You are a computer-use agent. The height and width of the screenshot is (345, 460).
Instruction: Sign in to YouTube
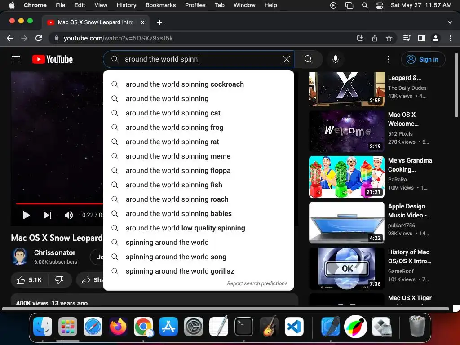pos(423,59)
